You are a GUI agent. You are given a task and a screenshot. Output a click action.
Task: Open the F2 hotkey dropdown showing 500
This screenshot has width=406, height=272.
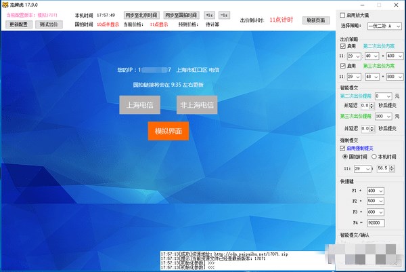[376, 201]
